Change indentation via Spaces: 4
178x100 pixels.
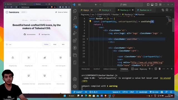point(116,92)
